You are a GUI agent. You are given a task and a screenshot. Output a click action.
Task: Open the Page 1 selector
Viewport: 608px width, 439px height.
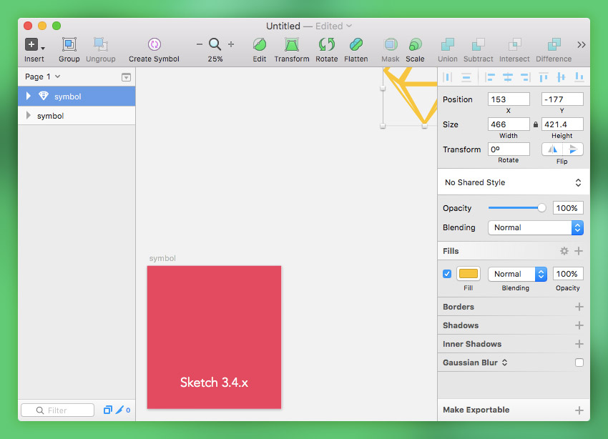tap(43, 77)
